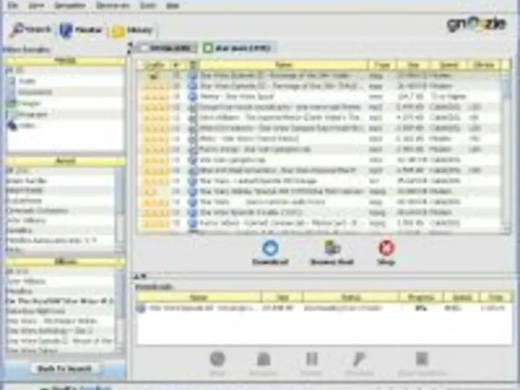Click the Album filter header
The width and height of the screenshot is (520, 390).
(x=66, y=262)
